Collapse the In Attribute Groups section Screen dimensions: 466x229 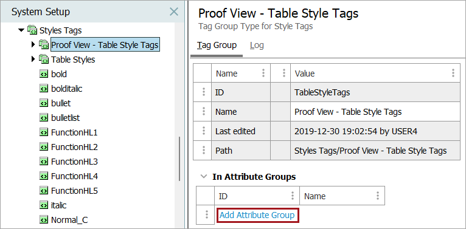pyautogui.click(x=204, y=177)
